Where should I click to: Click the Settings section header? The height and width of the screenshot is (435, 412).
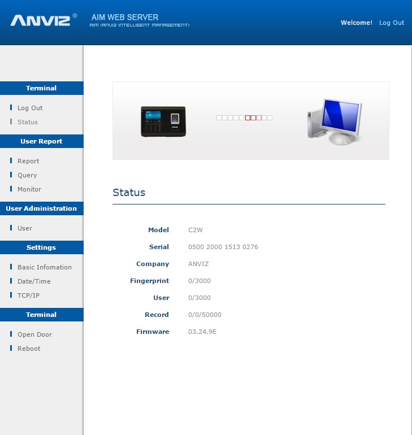coord(42,247)
